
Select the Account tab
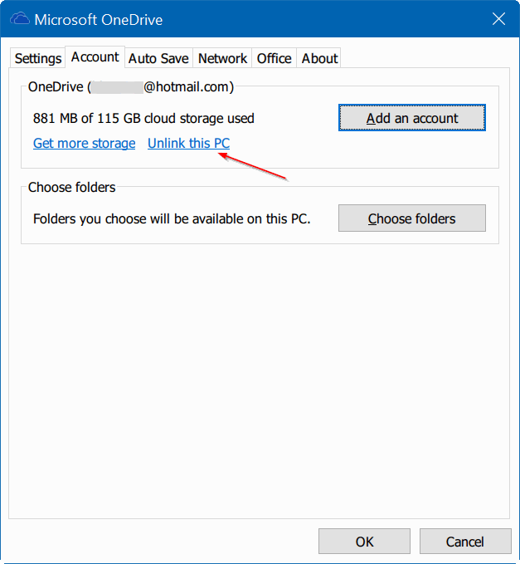click(x=95, y=56)
